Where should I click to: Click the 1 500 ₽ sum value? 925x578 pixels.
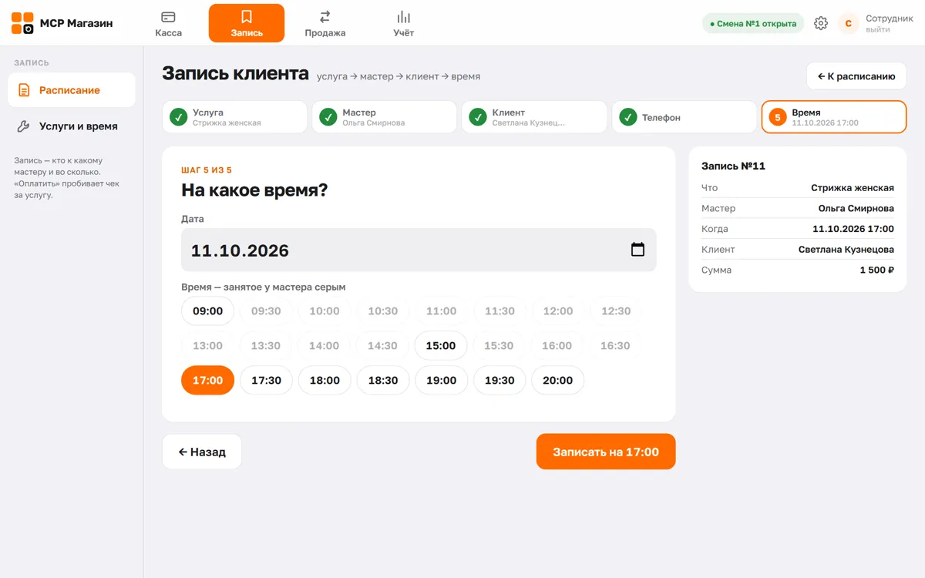point(877,271)
